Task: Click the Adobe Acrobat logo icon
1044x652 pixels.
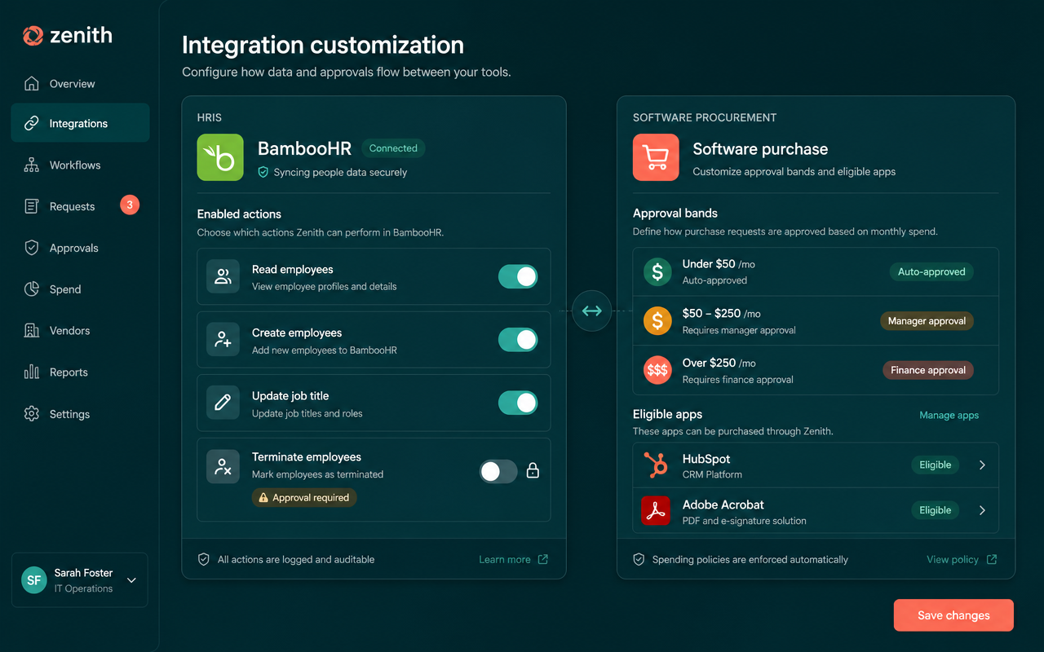Action: 656,511
